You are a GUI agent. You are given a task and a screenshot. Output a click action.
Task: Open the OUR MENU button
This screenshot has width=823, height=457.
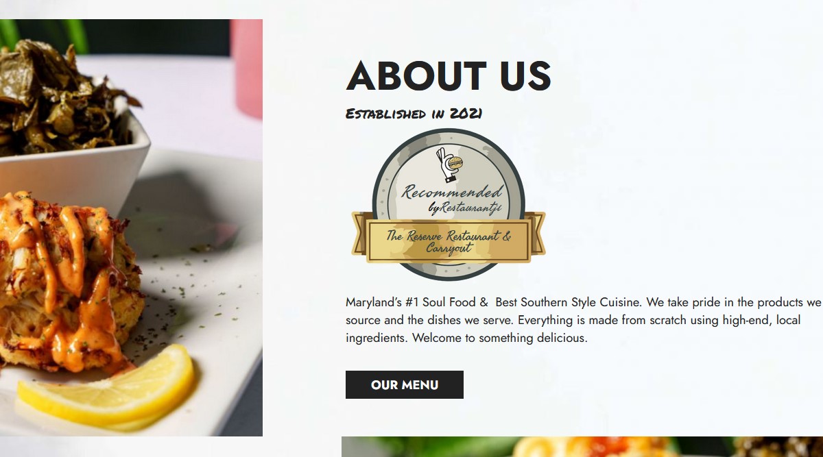coord(405,384)
